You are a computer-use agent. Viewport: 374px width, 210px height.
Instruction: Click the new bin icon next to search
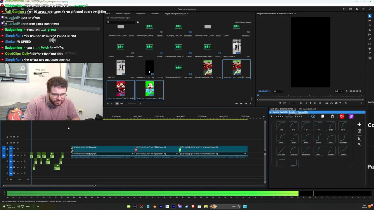pos(138,22)
